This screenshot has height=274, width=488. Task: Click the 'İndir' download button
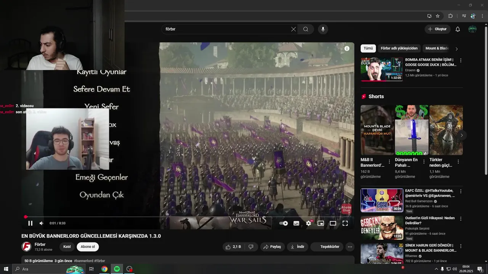[x=297, y=247]
